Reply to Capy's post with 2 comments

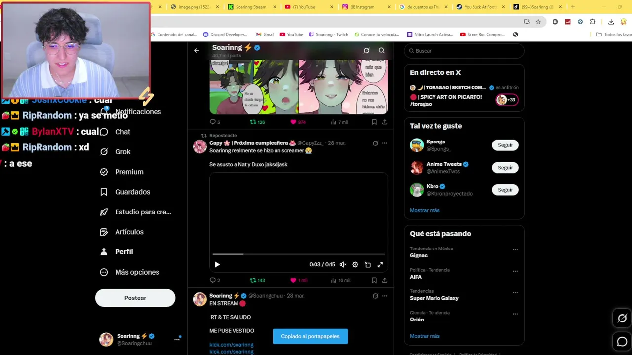click(x=215, y=280)
